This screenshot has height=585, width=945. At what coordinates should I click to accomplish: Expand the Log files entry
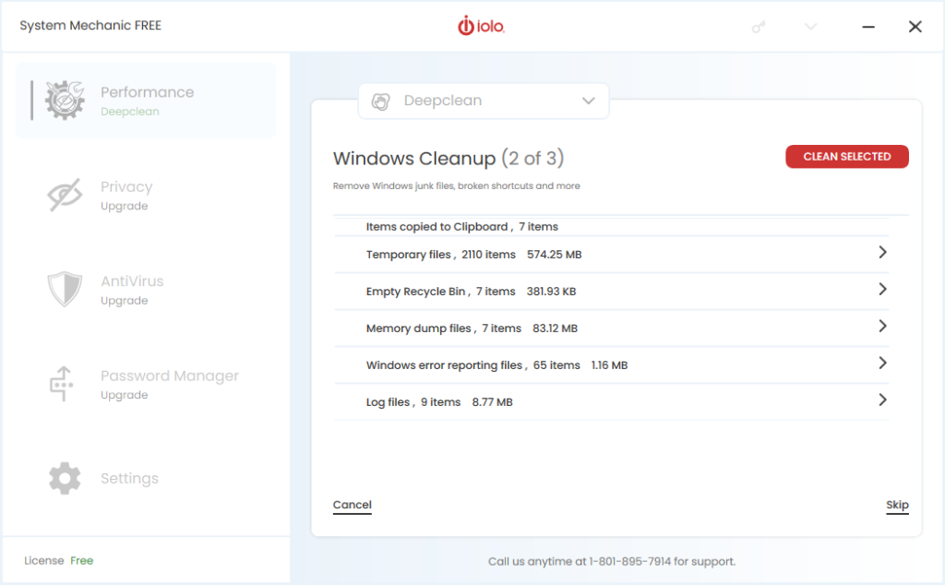pyautogui.click(x=881, y=400)
